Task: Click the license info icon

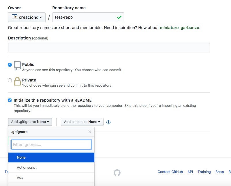Action: point(108,122)
